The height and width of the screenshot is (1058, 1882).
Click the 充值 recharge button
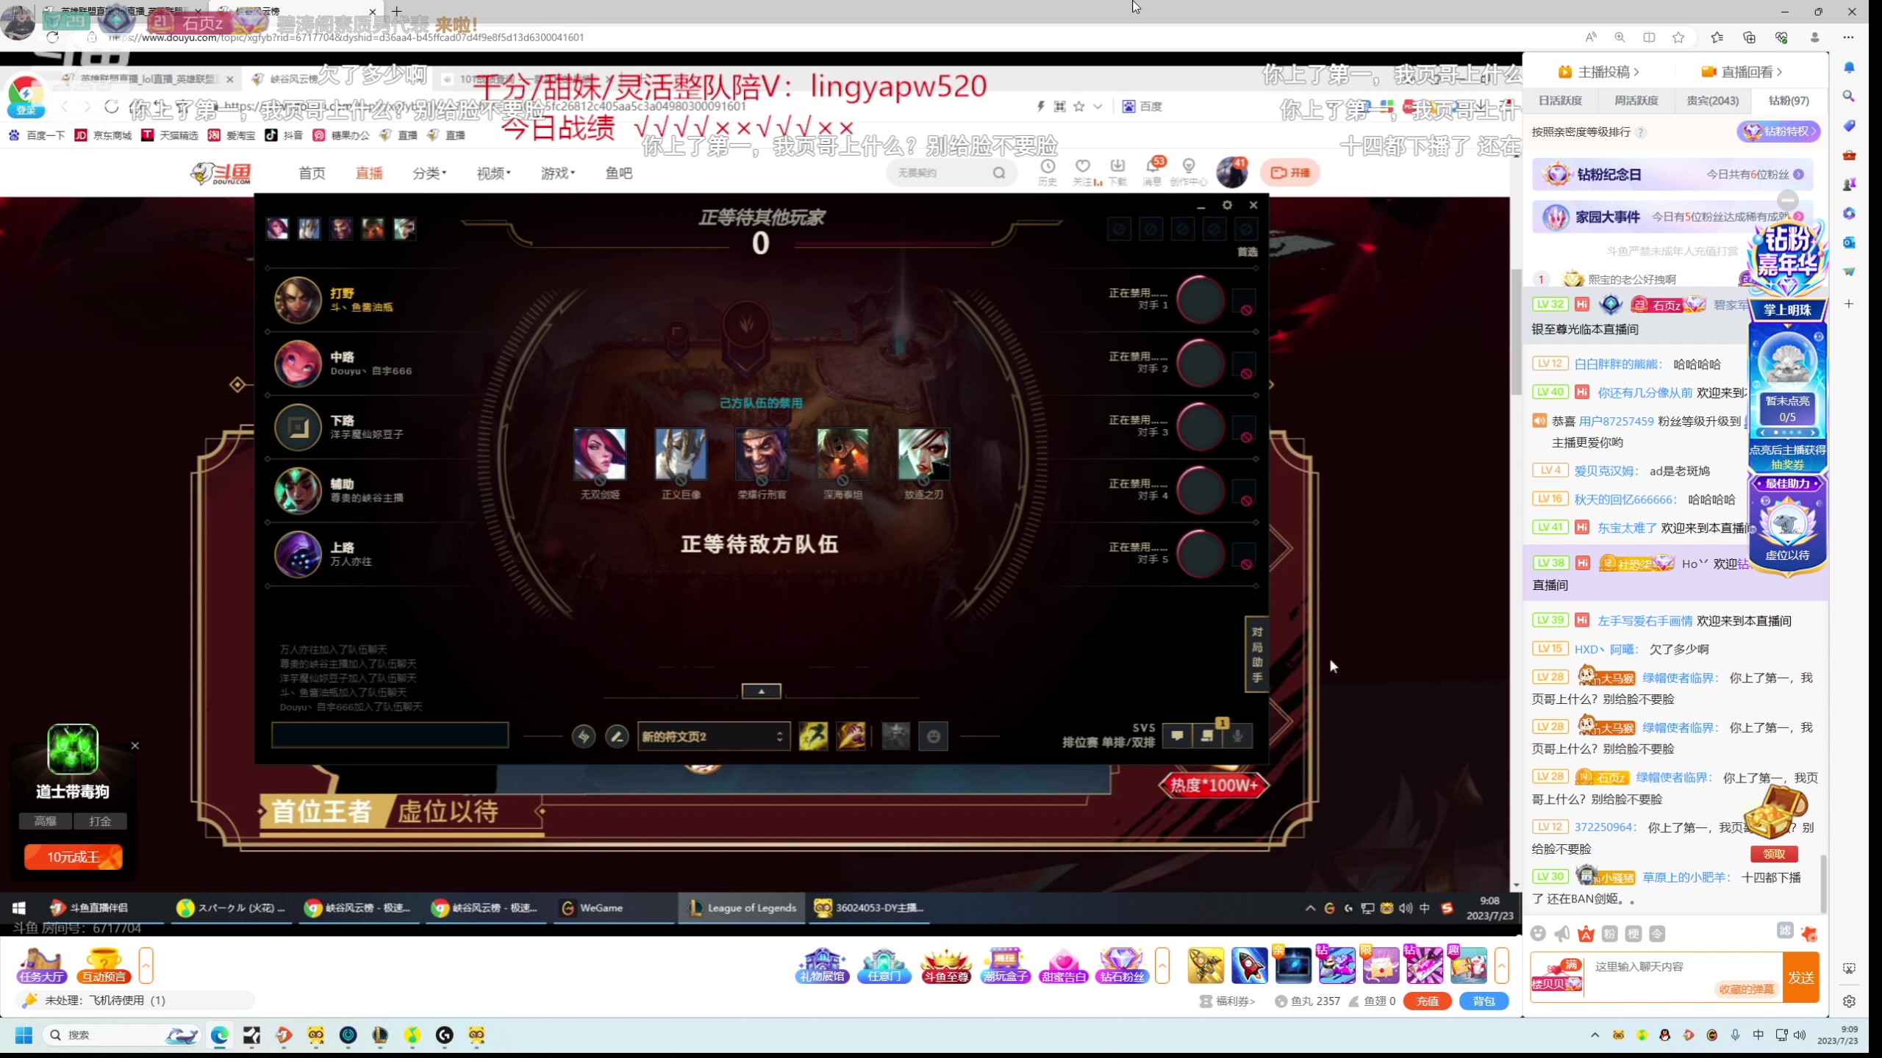[x=1428, y=1001]
